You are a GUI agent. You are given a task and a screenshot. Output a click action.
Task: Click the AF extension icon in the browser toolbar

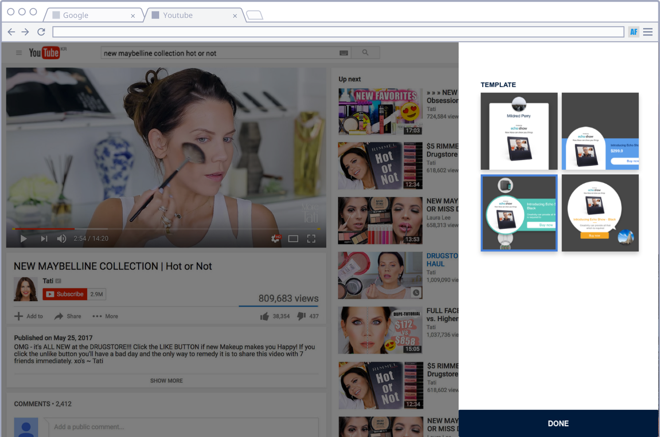[x=634, y=32]
